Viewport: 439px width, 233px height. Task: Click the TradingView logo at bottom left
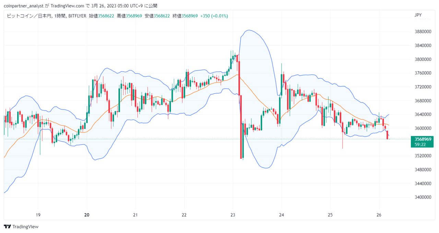(x=21, y=226)
